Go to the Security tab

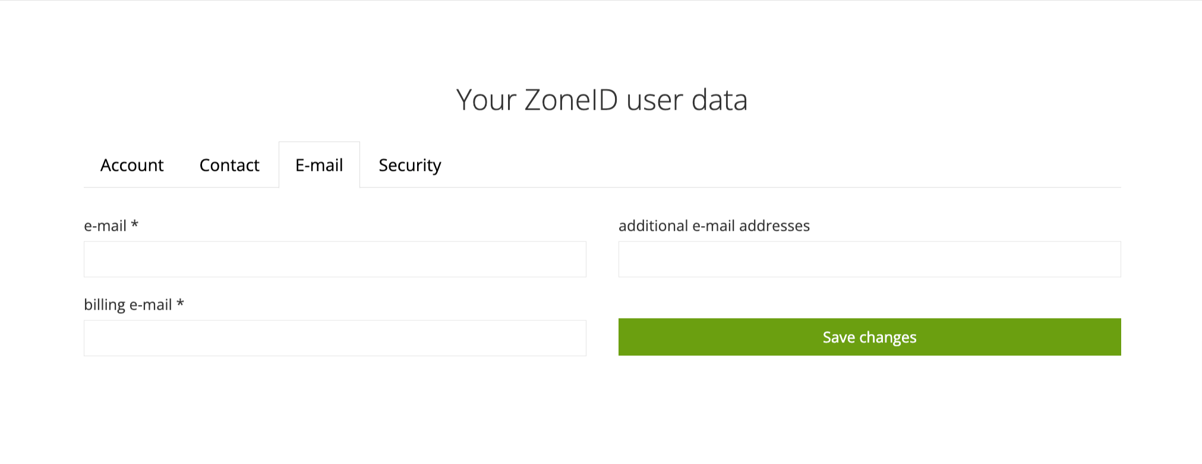point(410,165)
